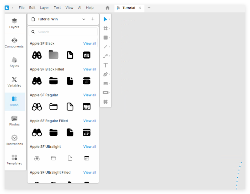Go to the Home tab icon

pyautogui.click(x=108, y=8)
